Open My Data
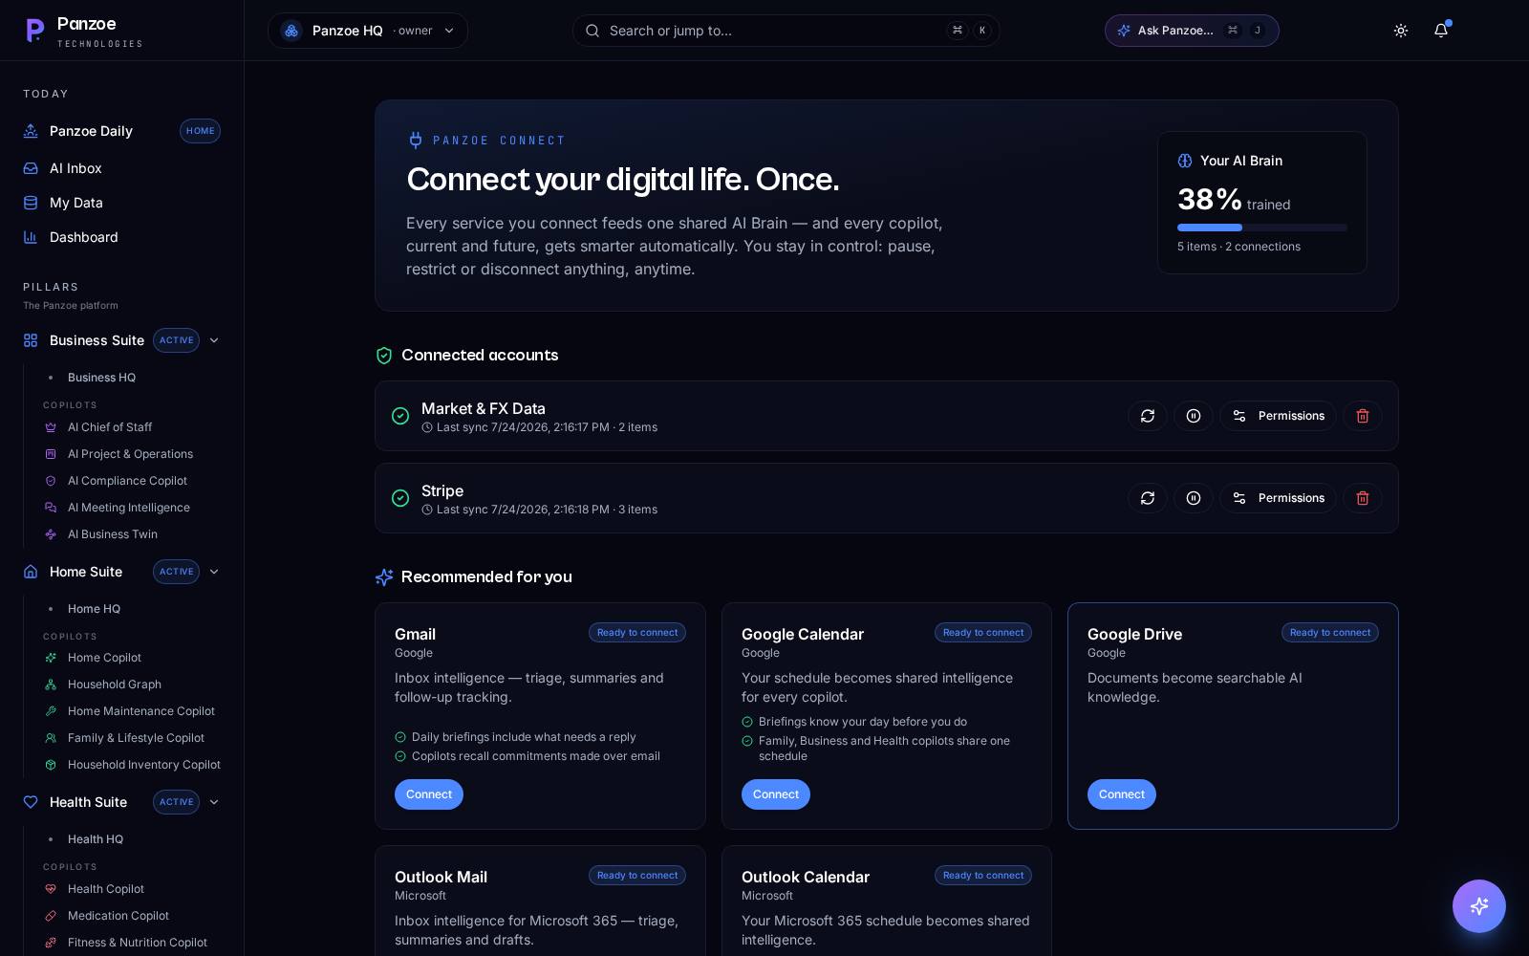Image resolution: width=1529 pixels, height=956 pixels. point(121,203)
